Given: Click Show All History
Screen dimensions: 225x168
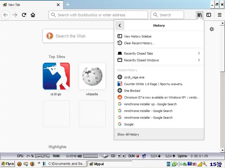Looking at the screenshot, I should coord(159,134).
